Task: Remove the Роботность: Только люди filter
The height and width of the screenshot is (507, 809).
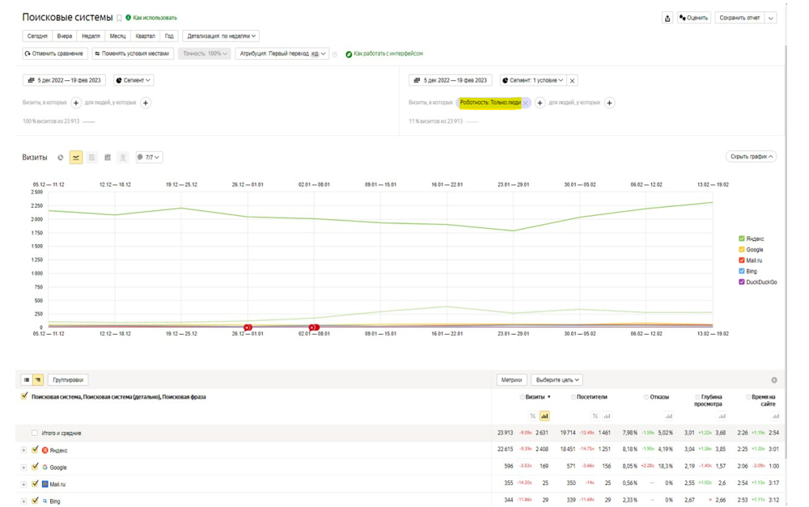Action: pyautogui.click(x=526, y=104)
